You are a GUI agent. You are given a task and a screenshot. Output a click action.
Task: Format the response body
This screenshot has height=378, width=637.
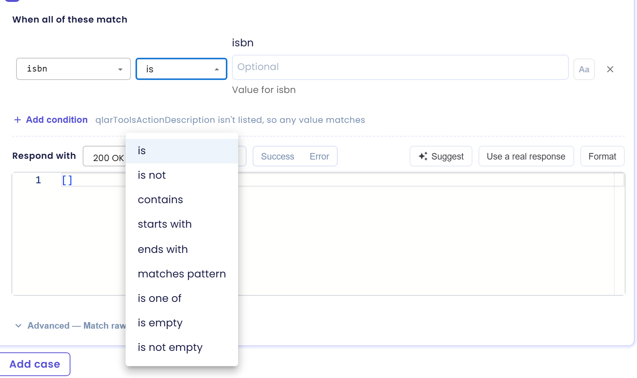pyautogui.click(x=602, y=156)
